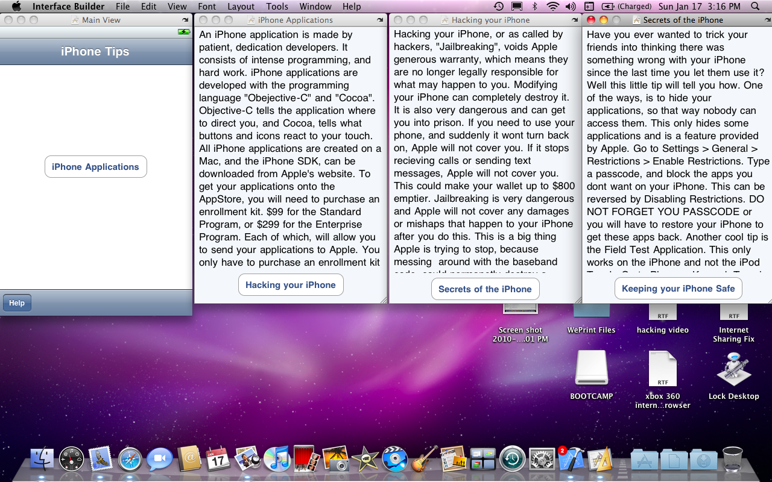Open the Wi-Fi status menu

(552, 7)
